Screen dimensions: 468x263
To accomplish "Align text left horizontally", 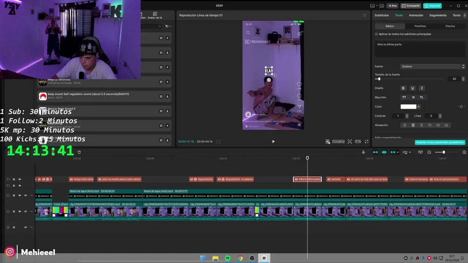I will click(404, 125).
